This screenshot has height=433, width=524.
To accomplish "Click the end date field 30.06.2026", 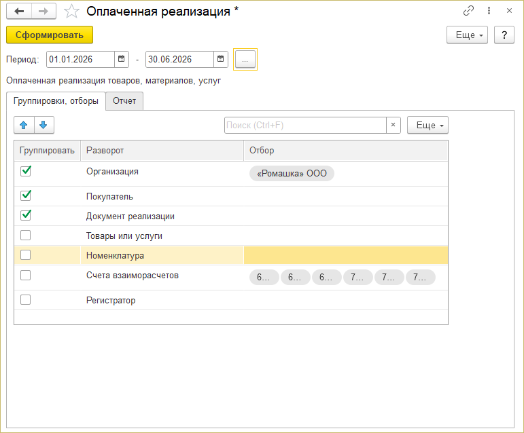I will [x=180, y=59].
